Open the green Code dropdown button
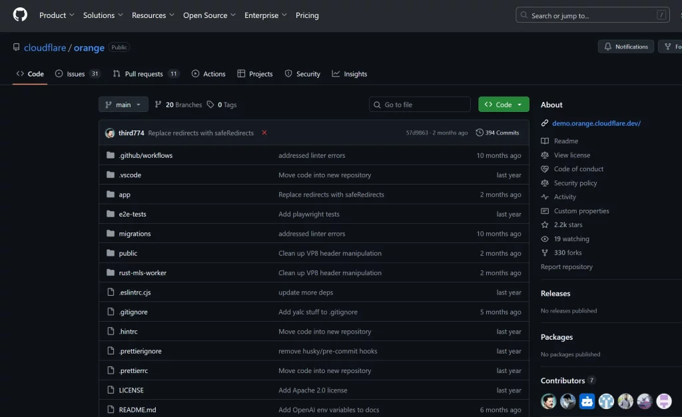This screenshot has height=417, width=682. click(x=504, y=105)
